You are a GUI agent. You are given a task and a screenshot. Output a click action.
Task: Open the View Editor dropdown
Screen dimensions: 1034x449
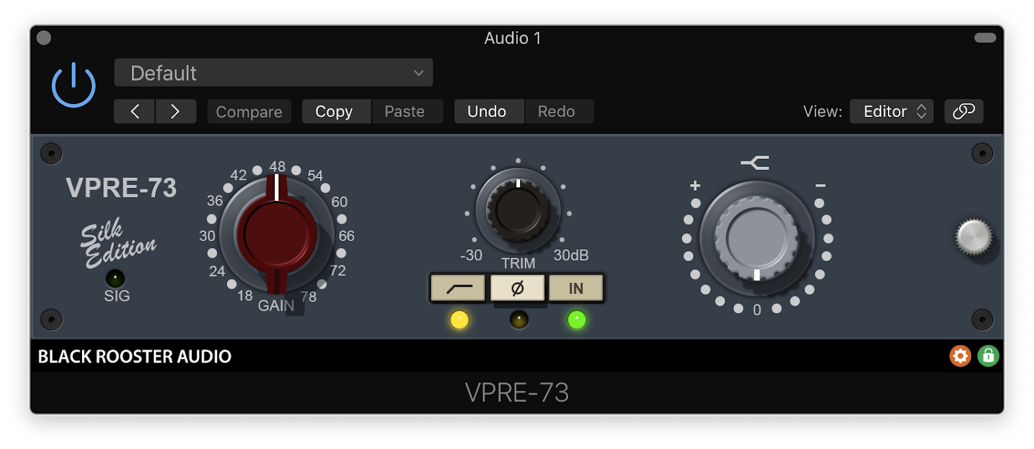891,111
